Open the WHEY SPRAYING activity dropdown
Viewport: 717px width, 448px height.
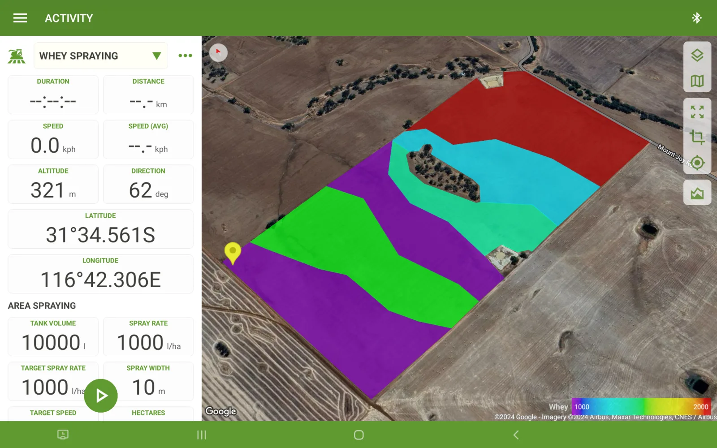click(x=101, y=56)
